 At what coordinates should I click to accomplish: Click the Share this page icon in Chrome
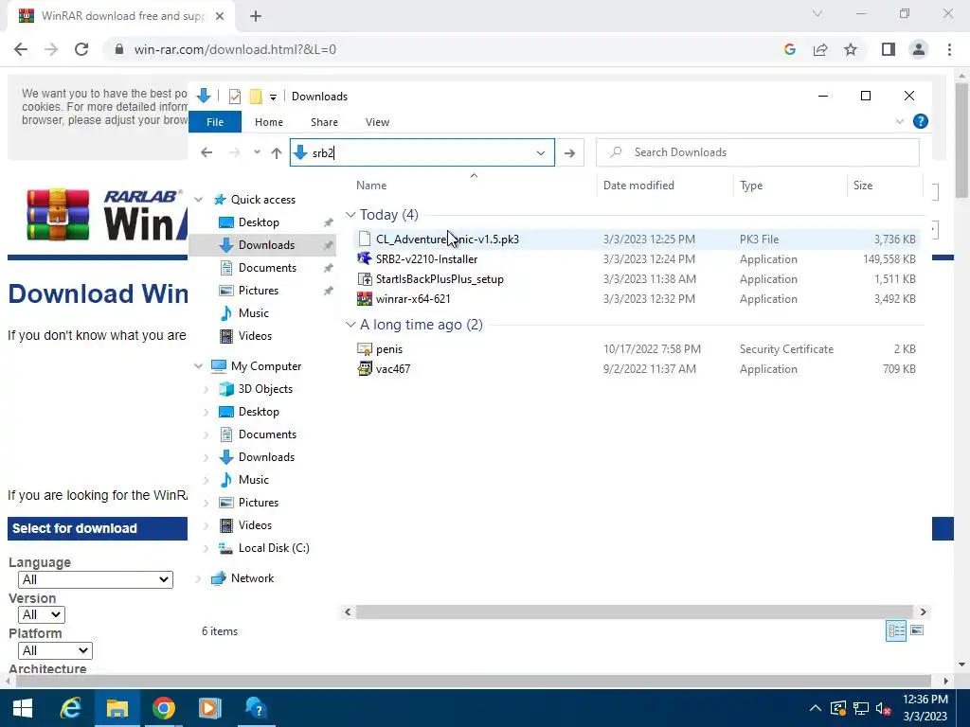(x=820, y=49)
